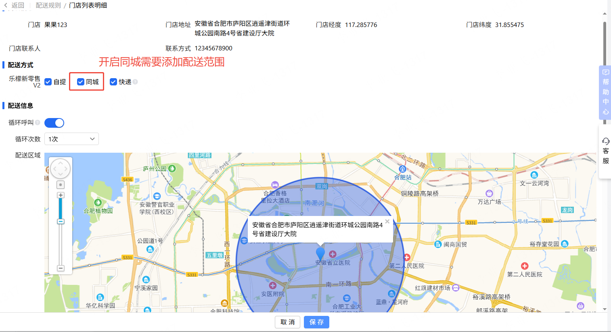The width and height of the screenshot is (611, 332).
Task: Show the help tooltip beside 快递
Action: tap(135, 82)
